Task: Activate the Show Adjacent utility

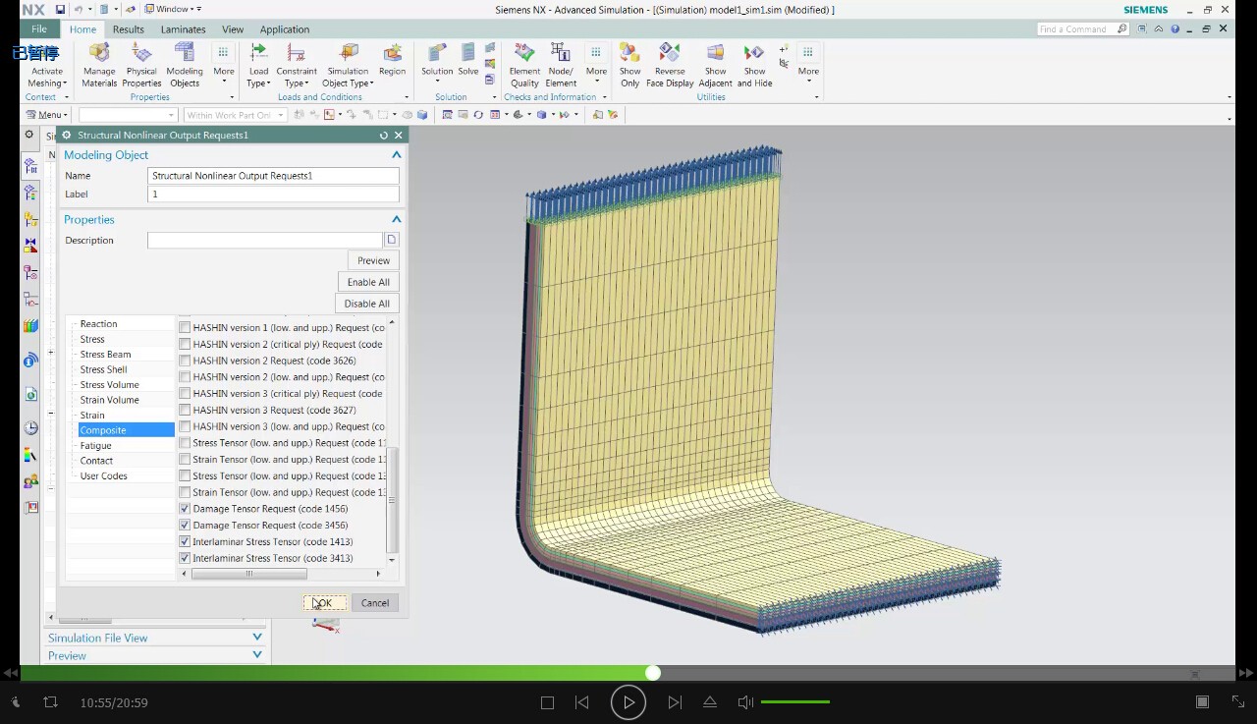Action: pos(715,65)
